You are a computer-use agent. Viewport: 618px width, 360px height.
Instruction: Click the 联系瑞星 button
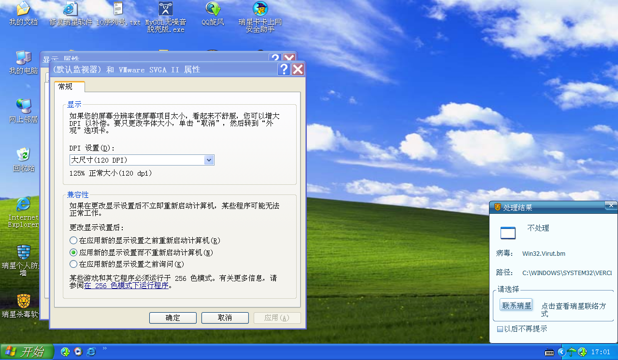517,305
